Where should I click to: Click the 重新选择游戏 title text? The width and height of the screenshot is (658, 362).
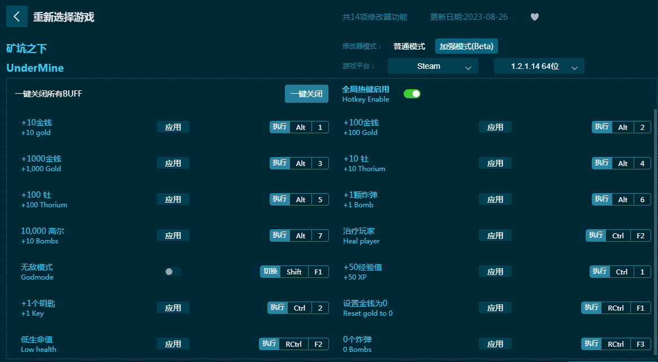(x=64, y=17)
